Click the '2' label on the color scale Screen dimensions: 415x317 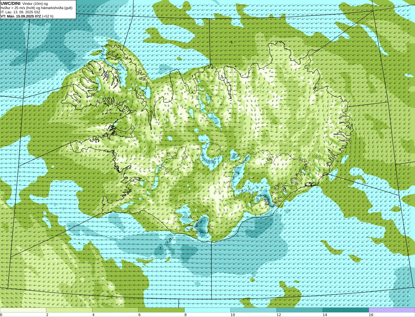click(x=47, y=315)
